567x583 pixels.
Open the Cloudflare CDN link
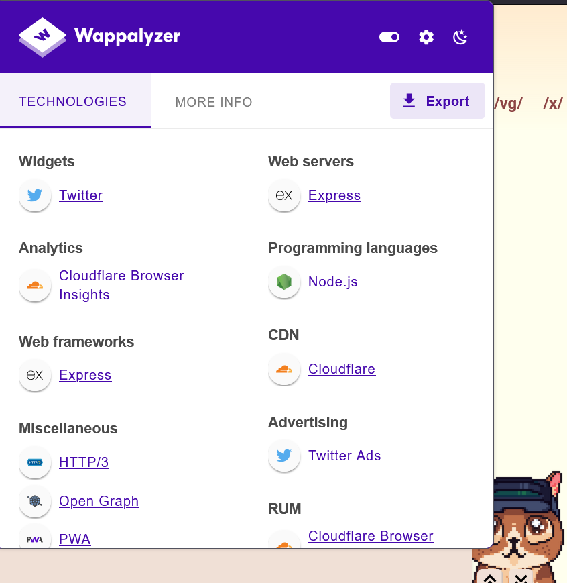point(342,369)
